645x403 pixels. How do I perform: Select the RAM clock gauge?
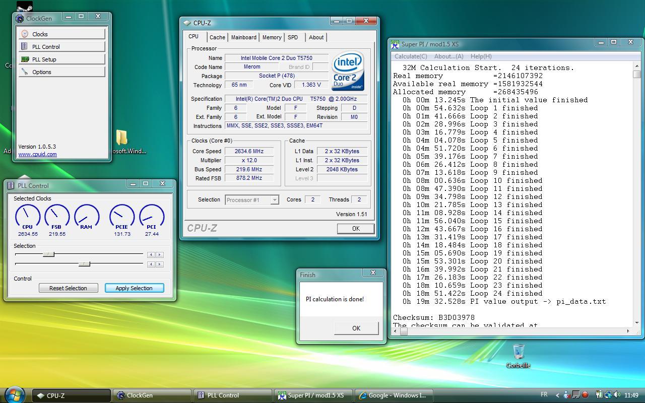coord(86,218)
